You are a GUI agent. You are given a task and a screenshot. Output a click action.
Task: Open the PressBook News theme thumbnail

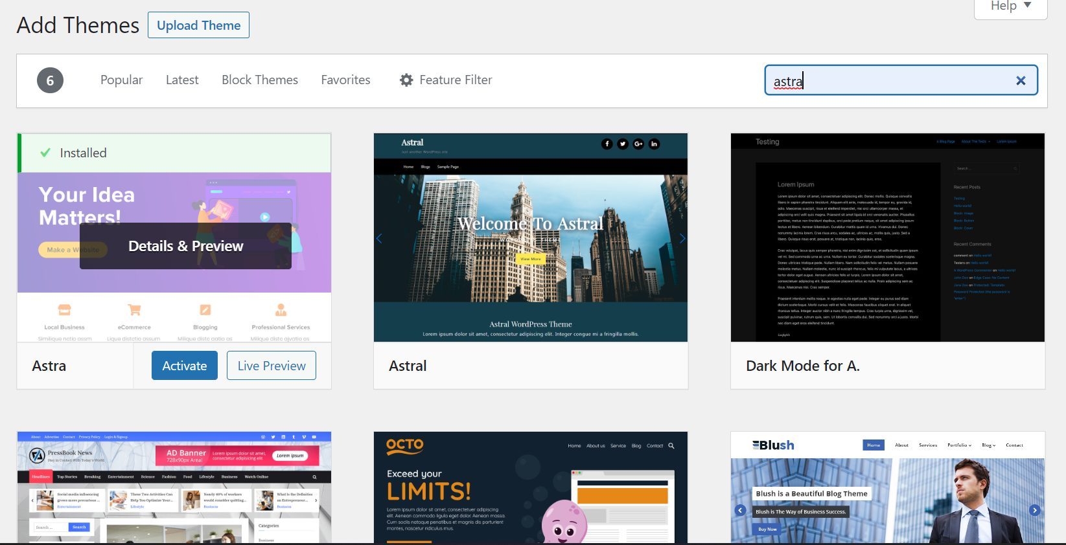coord(174,487)
